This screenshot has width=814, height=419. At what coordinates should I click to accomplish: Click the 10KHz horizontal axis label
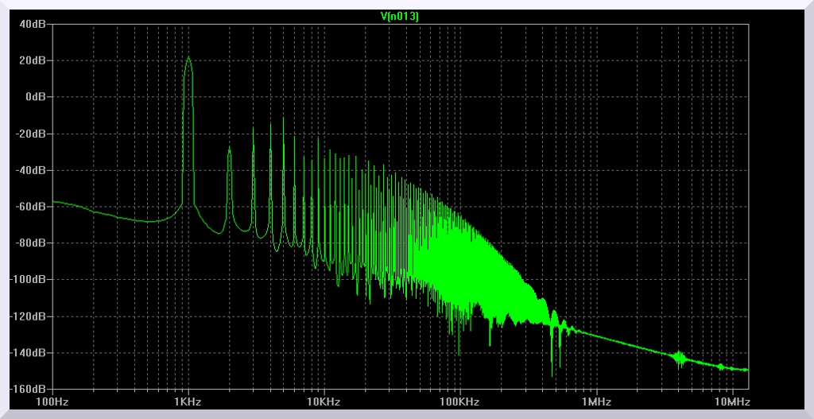pyautogui.click(x=324, y=402)
